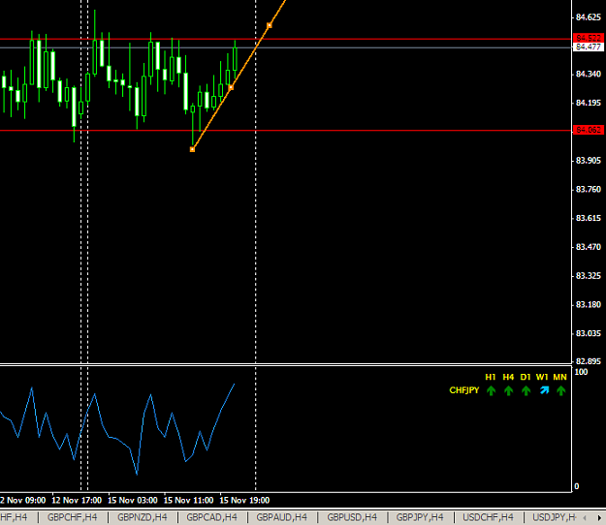Screen dimensions: 606x525
Task: Click the 15 Nov 11:00 time label
Action: click(189, 500)
